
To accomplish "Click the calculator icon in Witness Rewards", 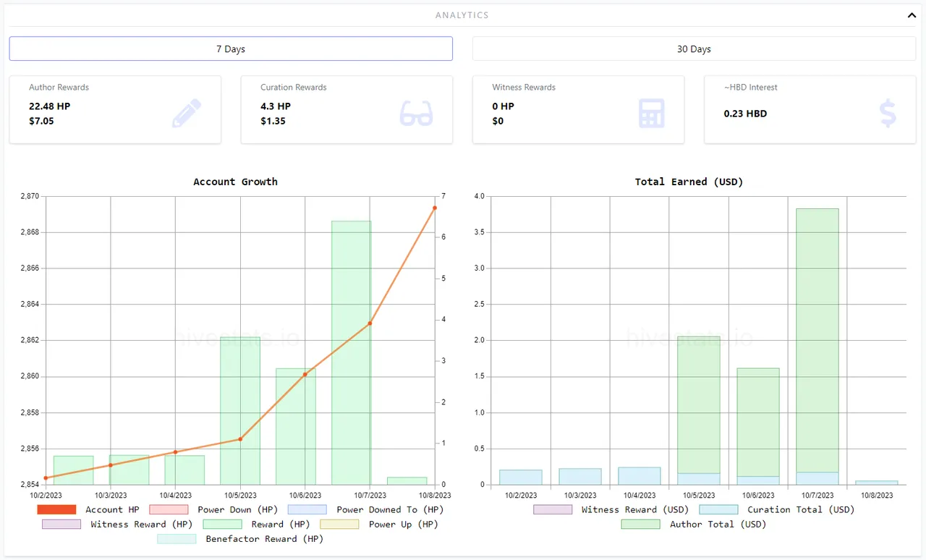I will coord(651,114).
